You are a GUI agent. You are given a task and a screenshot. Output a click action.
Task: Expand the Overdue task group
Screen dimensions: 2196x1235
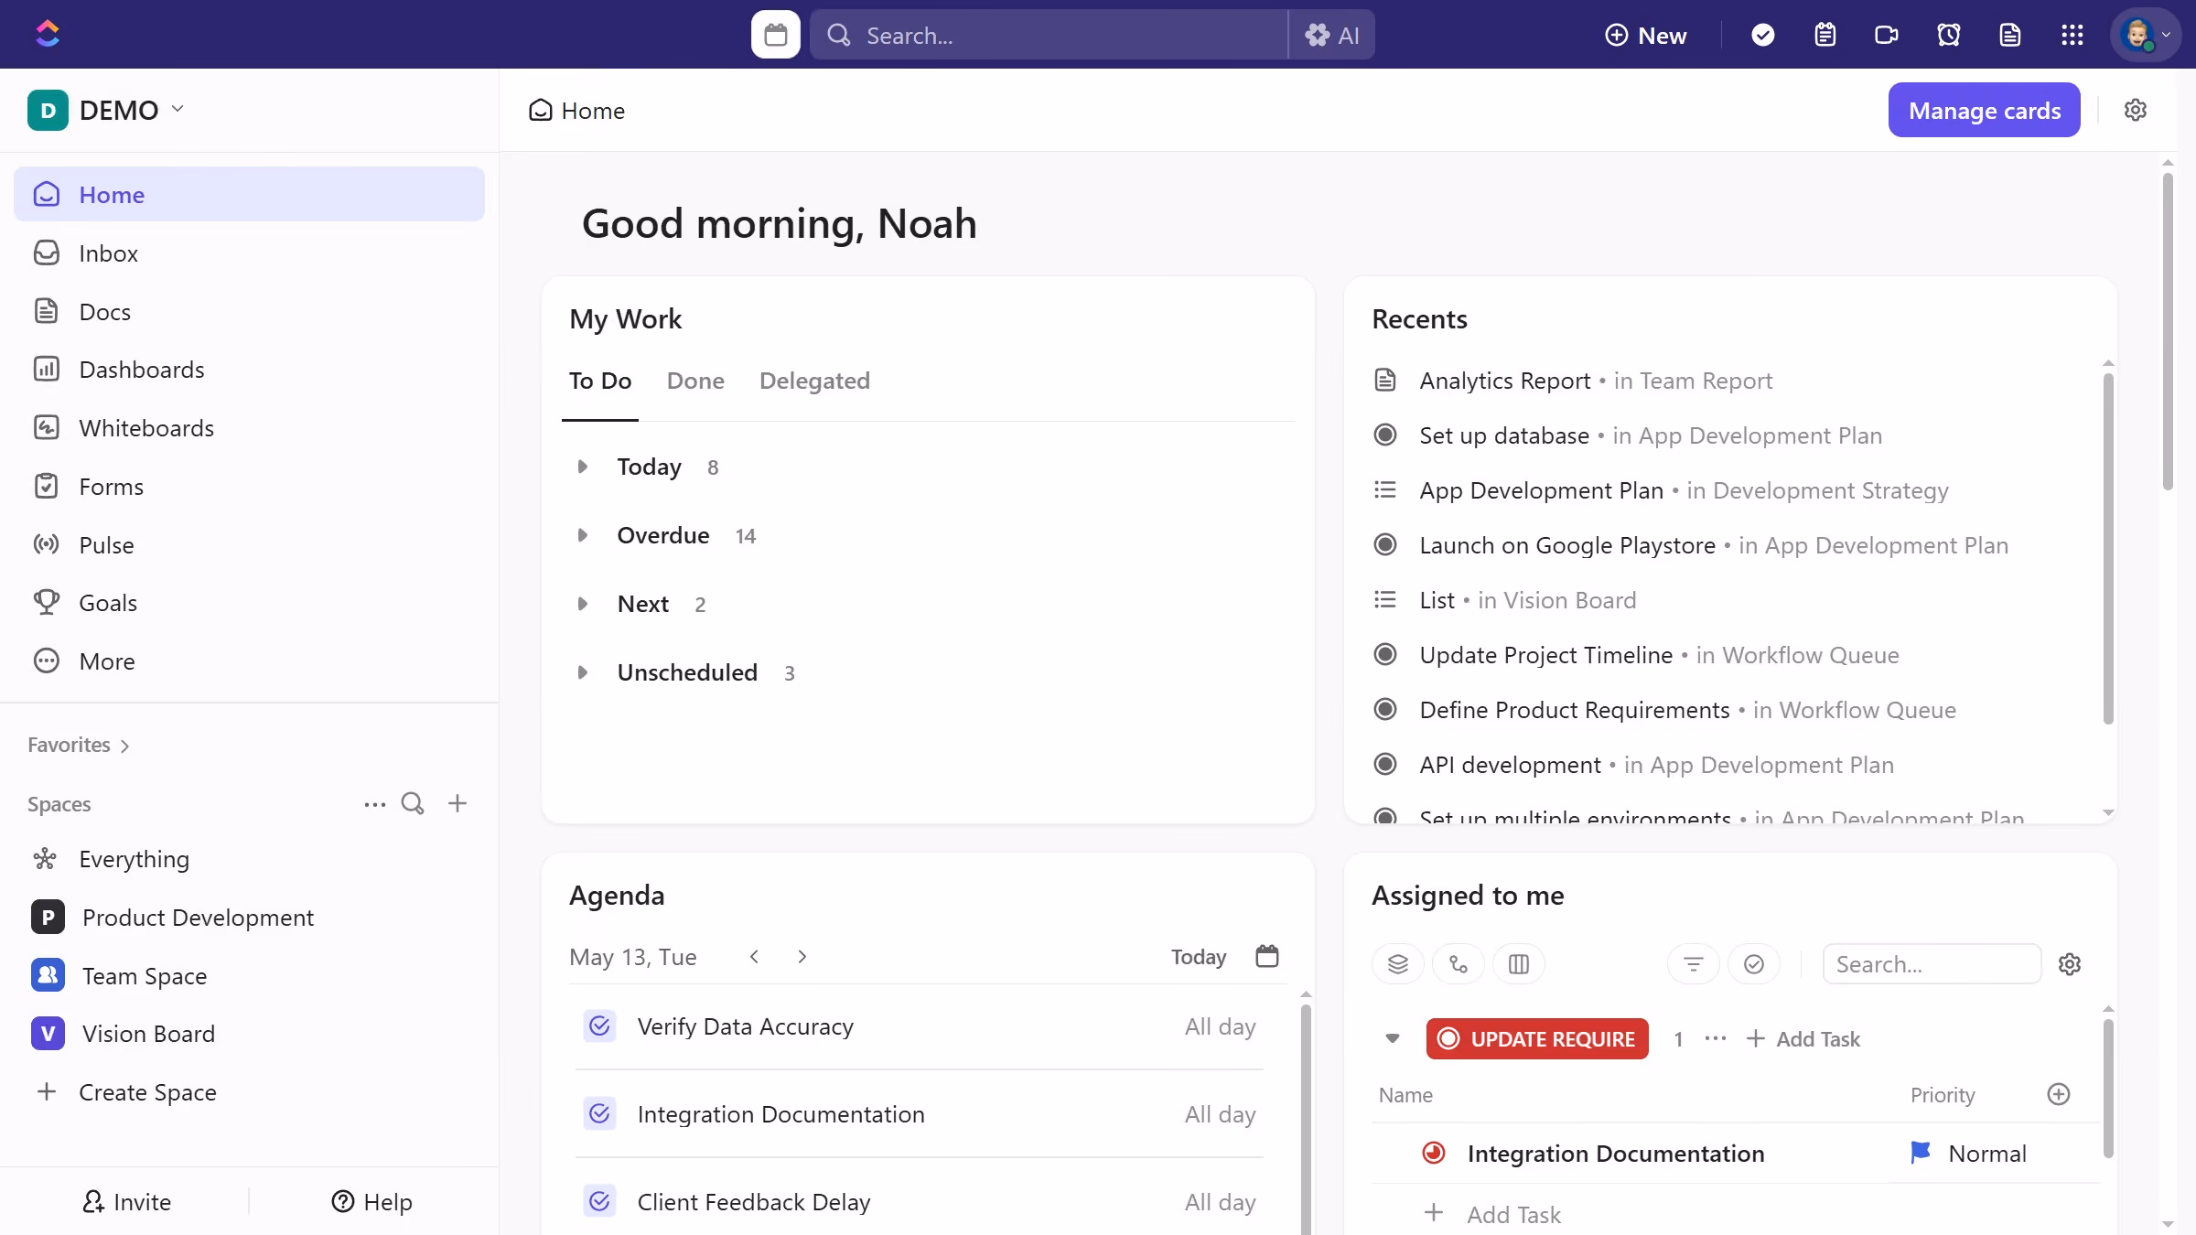(582, 535)
